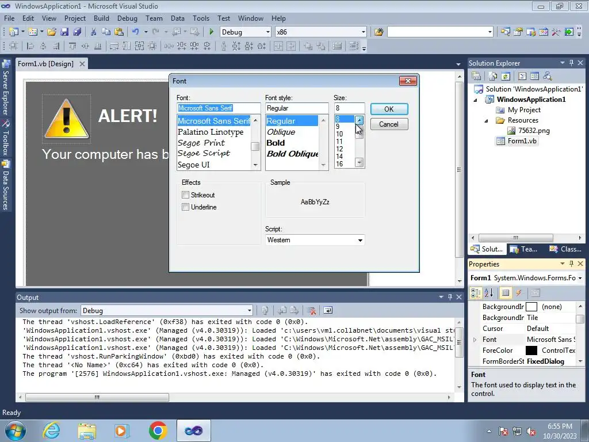Click Refresh icon in Solution Explorer
Viewport: 589px width, 442px height.
(506, 77)
